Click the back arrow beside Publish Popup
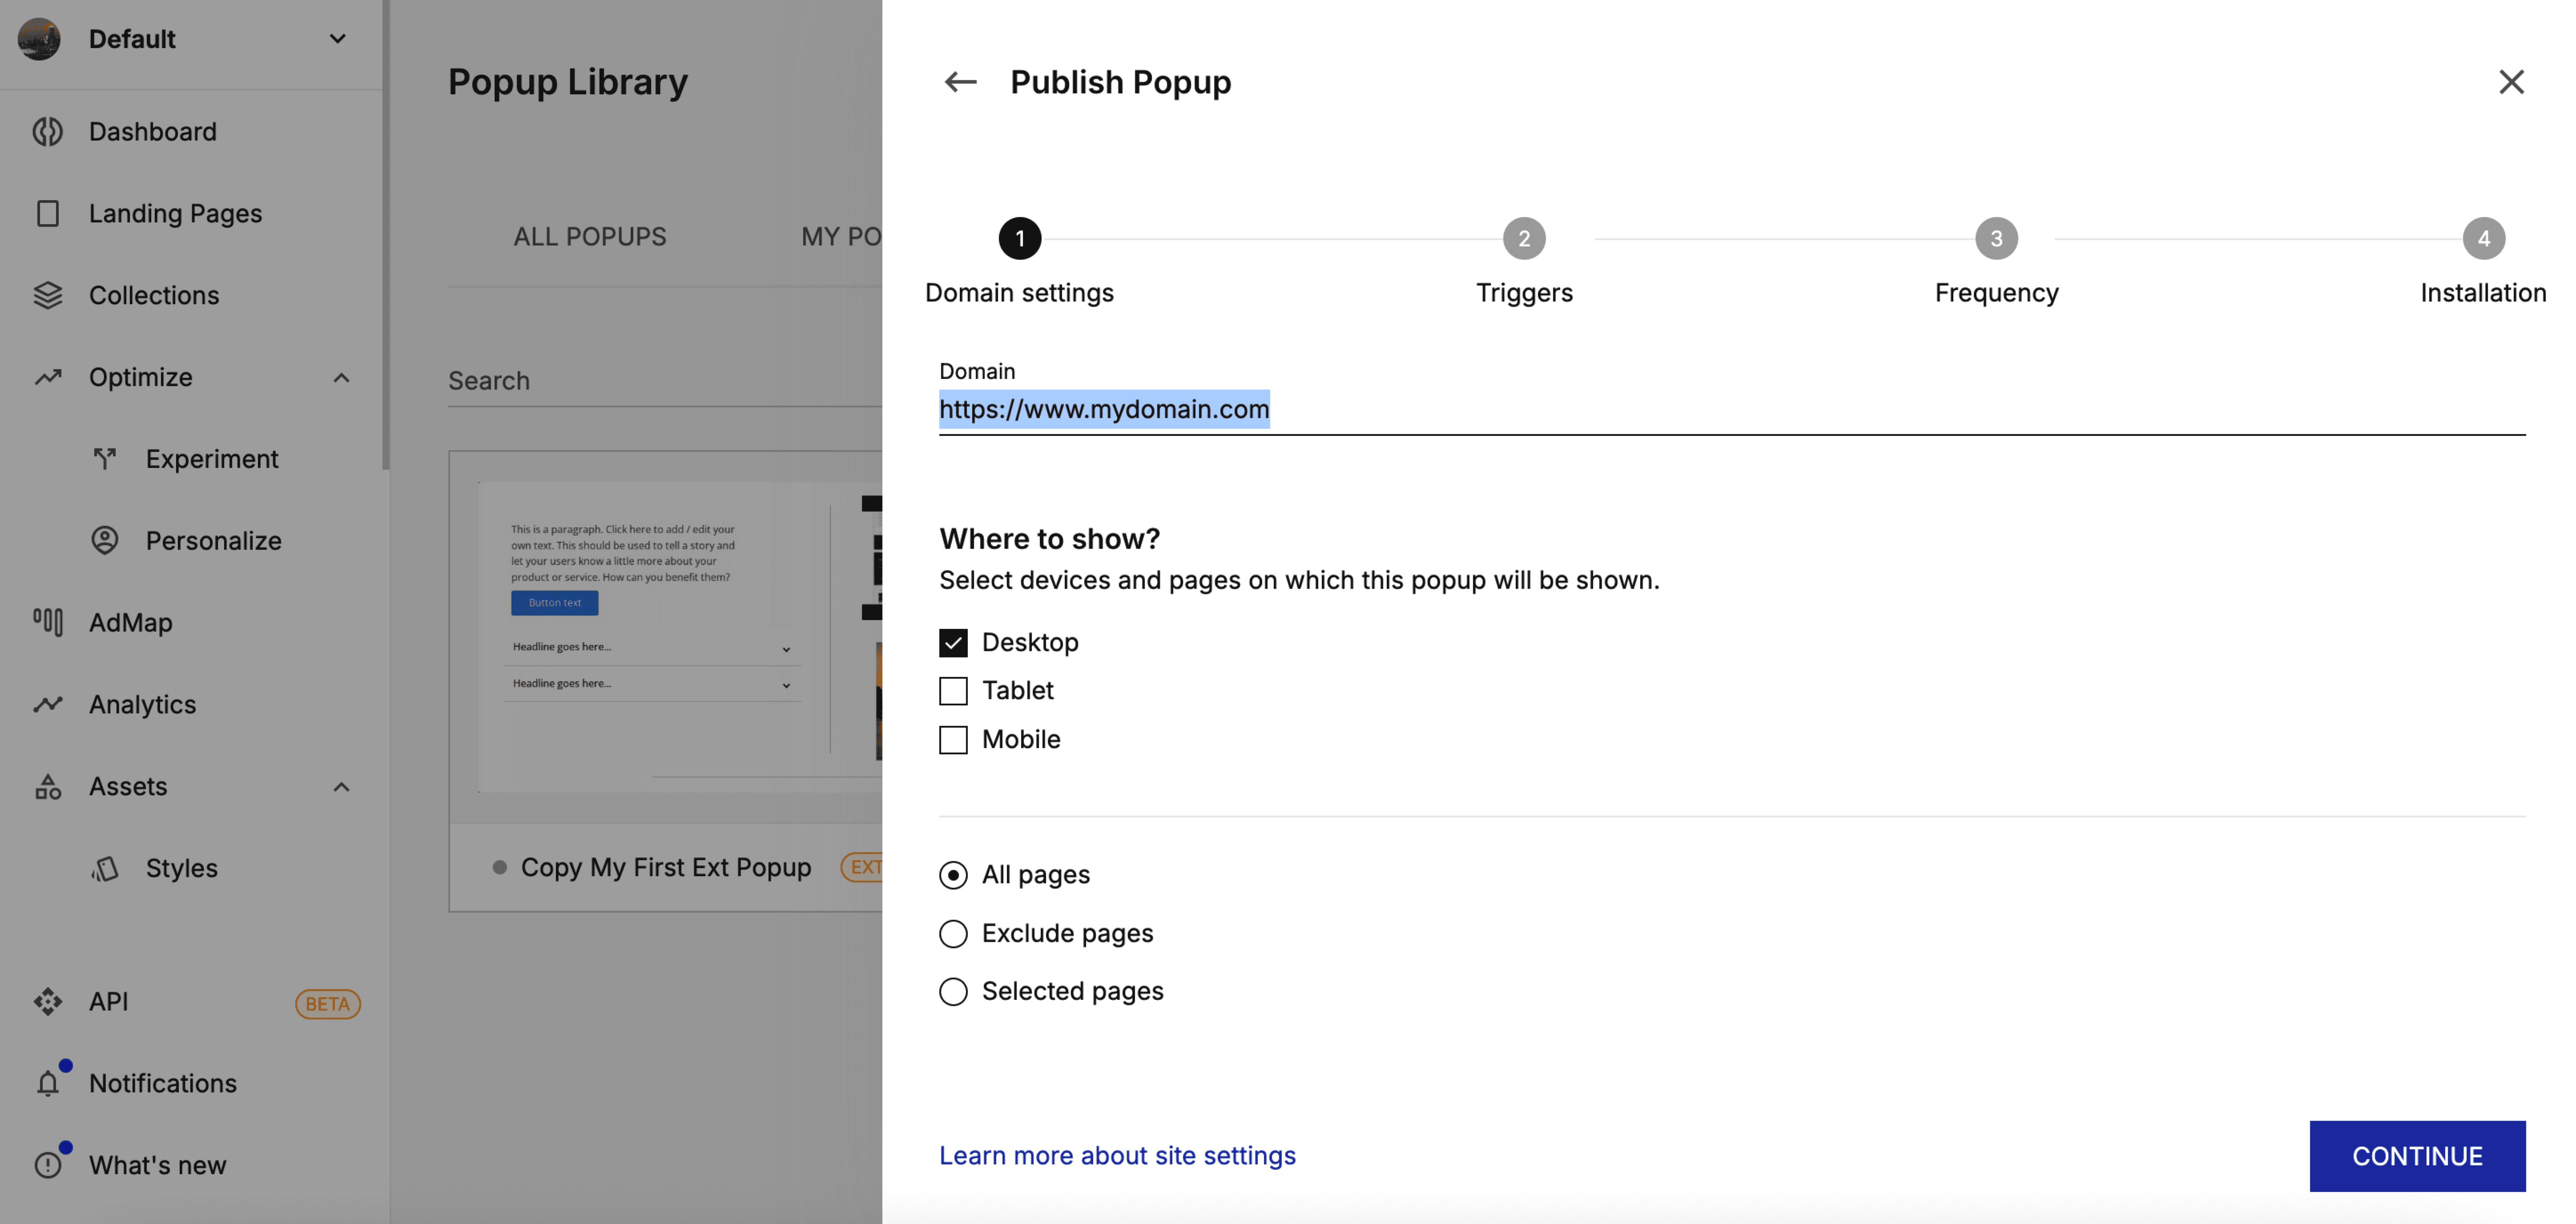Viewport: 2576px width, 1224px height. coord(960,82)
